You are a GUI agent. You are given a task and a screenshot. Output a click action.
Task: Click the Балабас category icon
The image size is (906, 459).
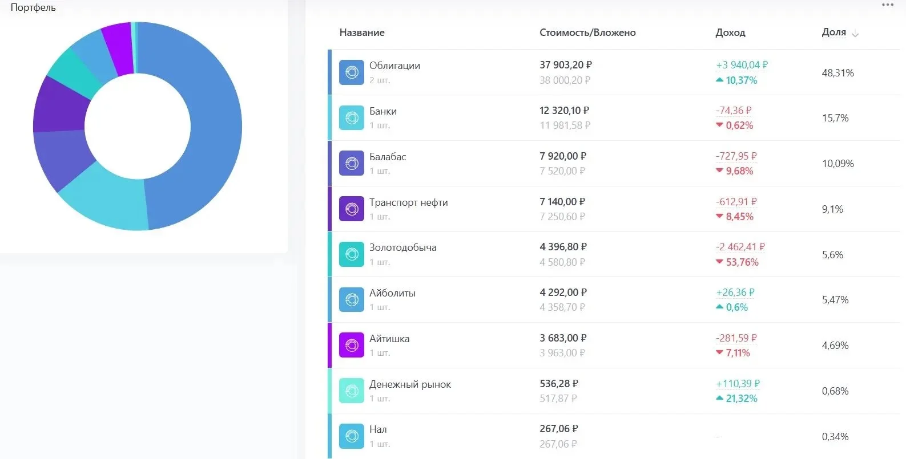click(x=352, y=164)
